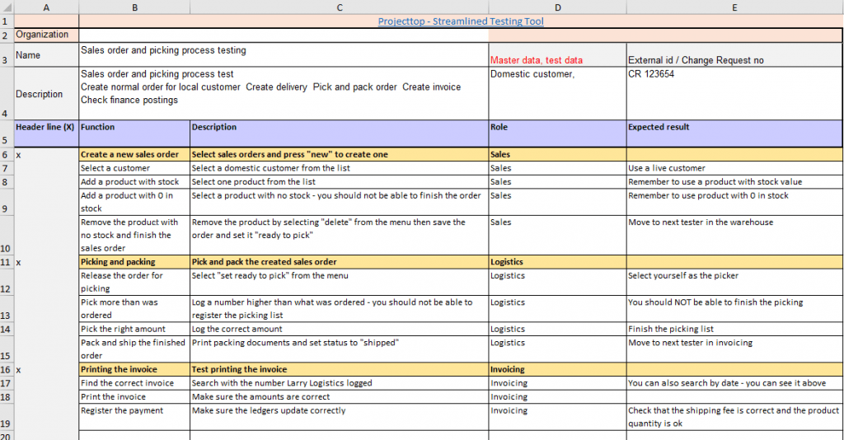Select row 11 header

click(7, 262)
